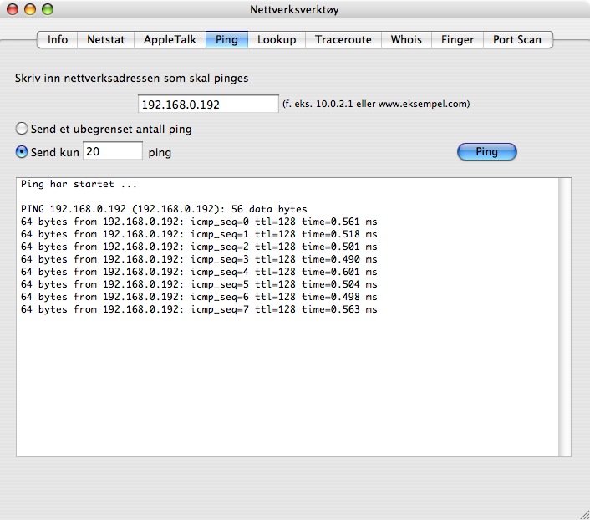Image resolution: width=590 pixels, height=520 pixels.
Task: Select 'Send et ubegrenset antall ping' option
Action: pyautogui.click(x=104, y=129)
